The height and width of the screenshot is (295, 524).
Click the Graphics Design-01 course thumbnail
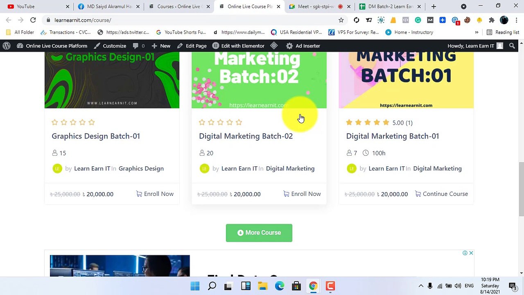tap(112, 80)
